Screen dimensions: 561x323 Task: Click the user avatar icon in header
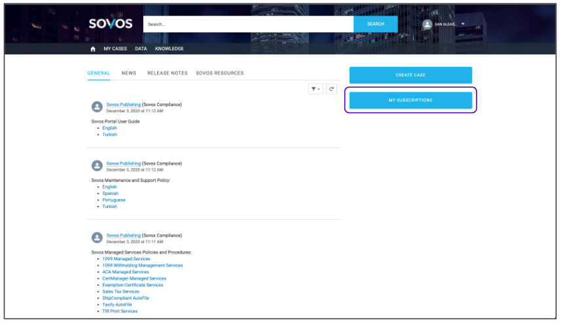click(427, 24)
